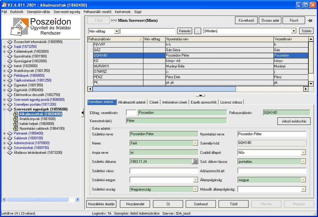This screenshot has height=217, width=318.
Task: Click the Szűrés filter button
Action: click(307, 31)
